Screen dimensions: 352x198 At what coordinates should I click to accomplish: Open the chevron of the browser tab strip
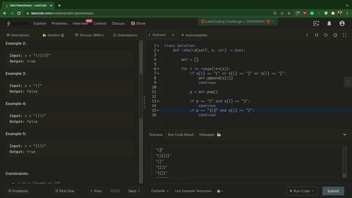click(347, 5)
